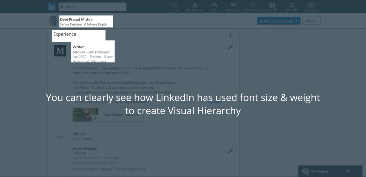View the Notifications bell icon
The height and width of the screenshot is (177, 366).
(253, 7)
